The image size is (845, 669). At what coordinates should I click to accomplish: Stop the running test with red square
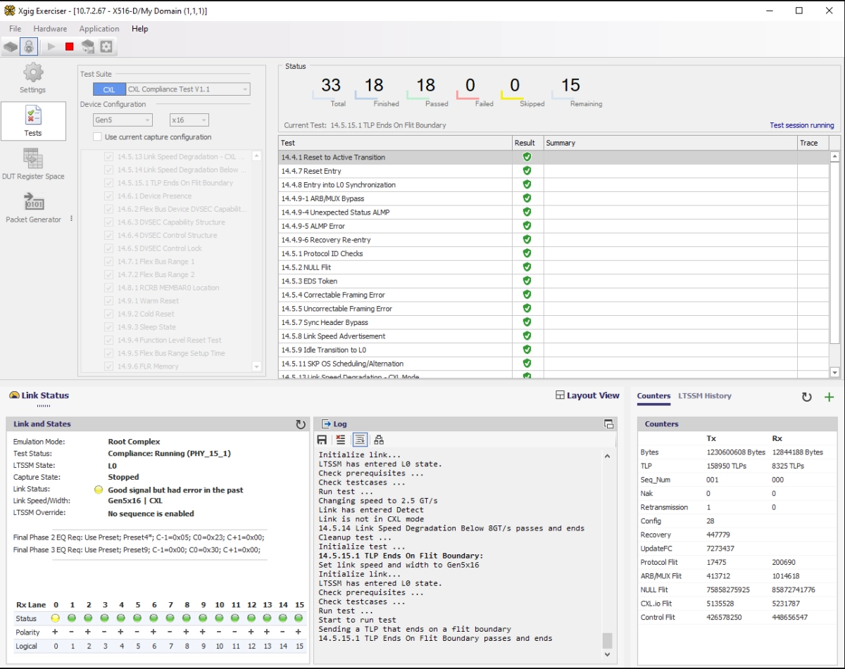coord(69,47)
